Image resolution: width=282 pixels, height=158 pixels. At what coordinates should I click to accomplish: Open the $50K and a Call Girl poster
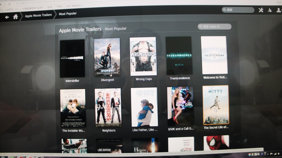(x=180, y=106)
